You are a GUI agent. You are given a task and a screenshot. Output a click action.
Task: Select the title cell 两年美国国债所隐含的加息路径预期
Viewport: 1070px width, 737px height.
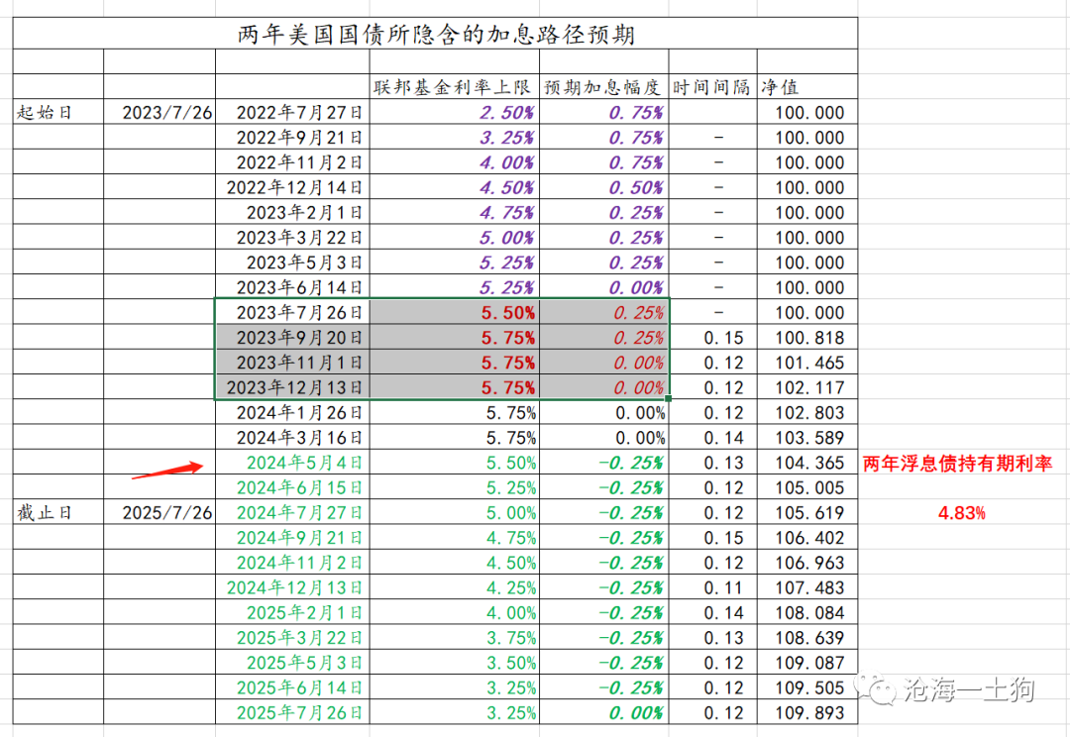click(x=436, y=36)
